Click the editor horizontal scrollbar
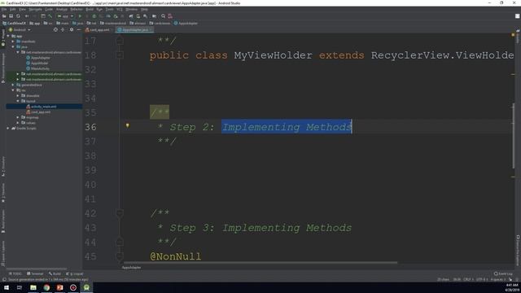The height and width of the screenshot is (293, 521). coord(260,262)
